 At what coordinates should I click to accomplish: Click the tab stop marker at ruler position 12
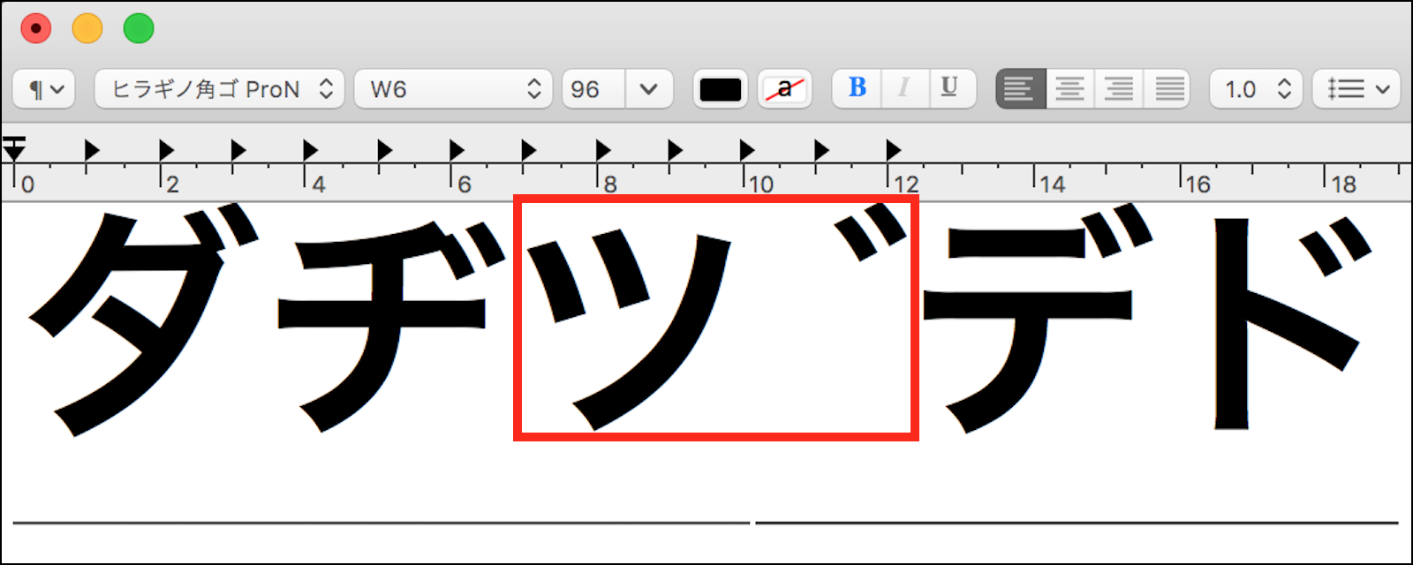[894, 150]
